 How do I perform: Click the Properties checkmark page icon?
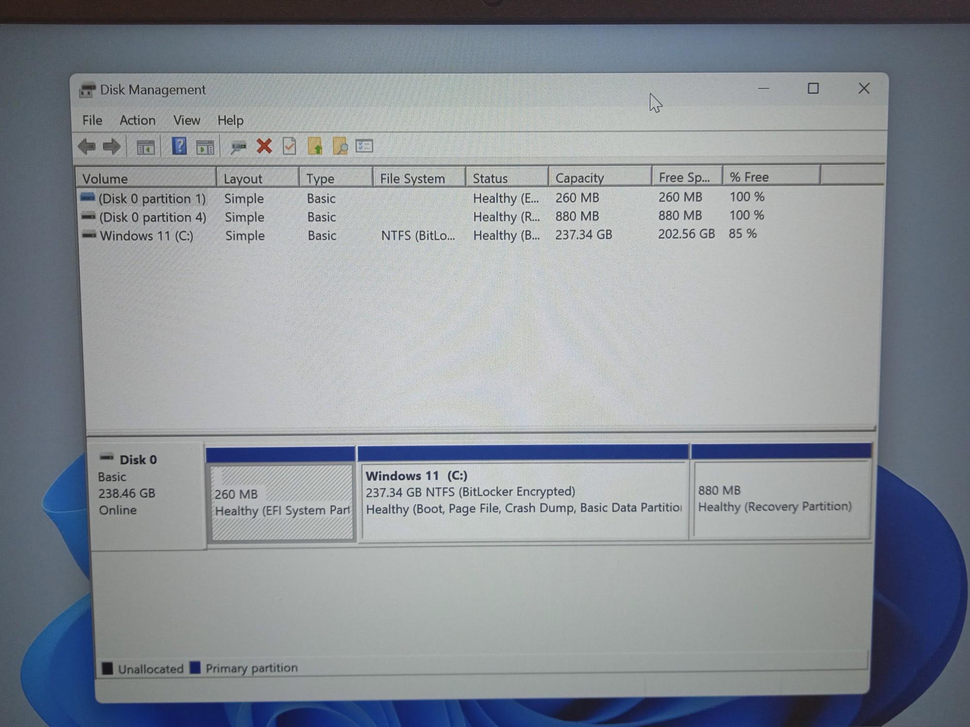pyautogui.click(x=290, y=146)
